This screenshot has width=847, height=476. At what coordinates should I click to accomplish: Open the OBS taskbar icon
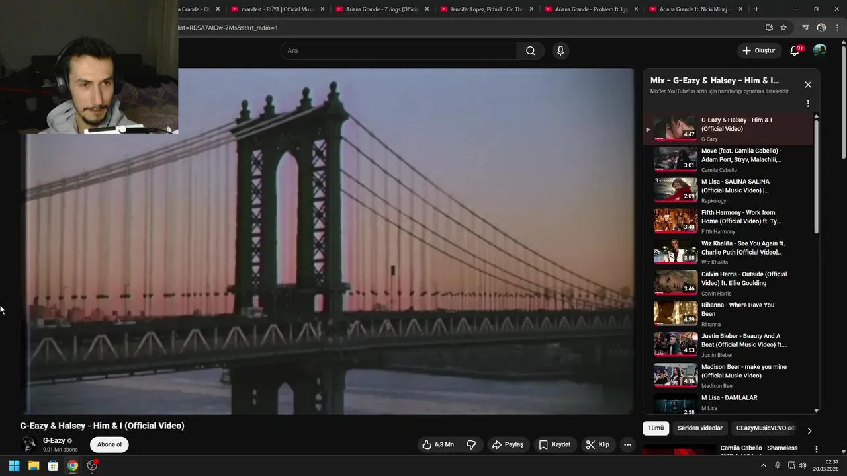tap(92, 465)
